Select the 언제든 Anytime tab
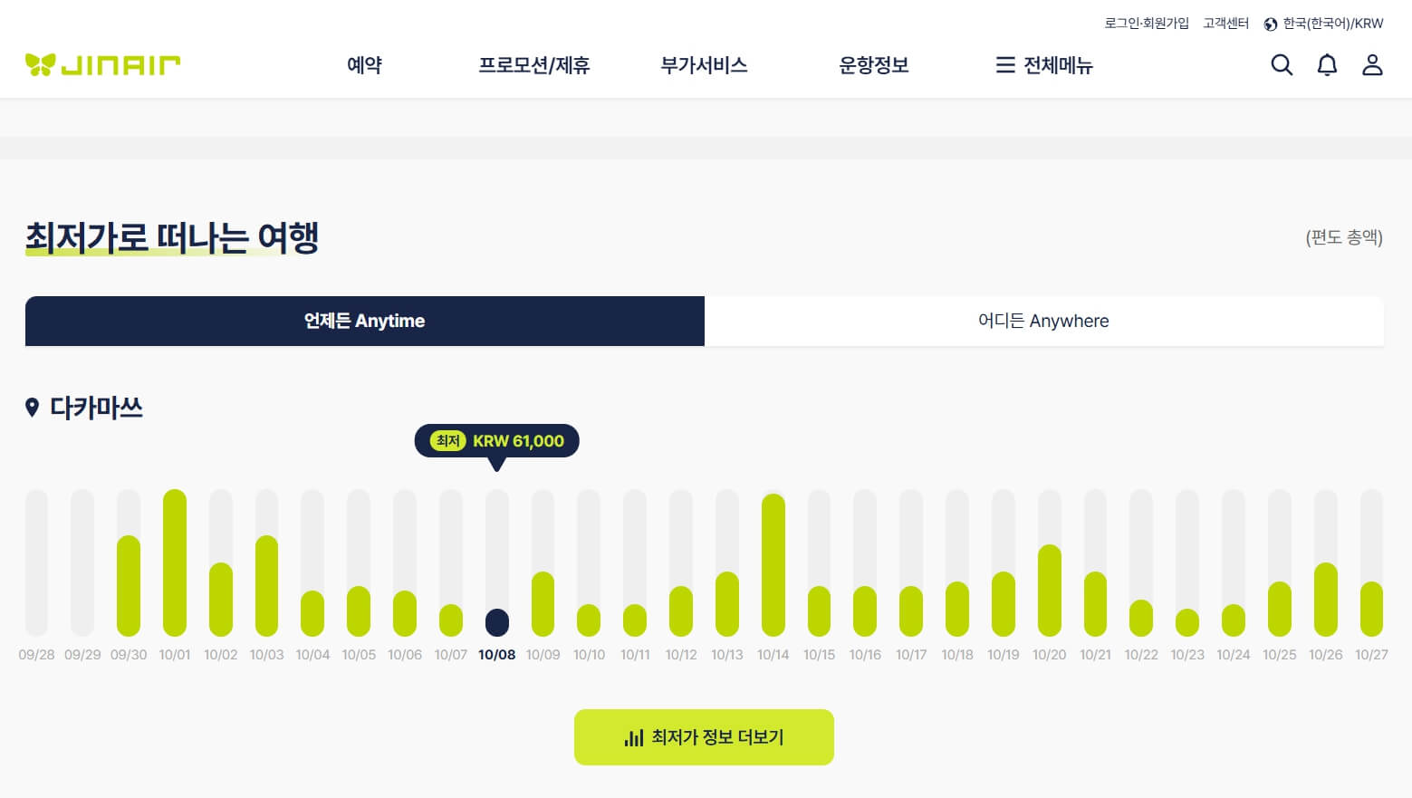The width and height of the screenshot is (1412, 798). pos(364,321)
